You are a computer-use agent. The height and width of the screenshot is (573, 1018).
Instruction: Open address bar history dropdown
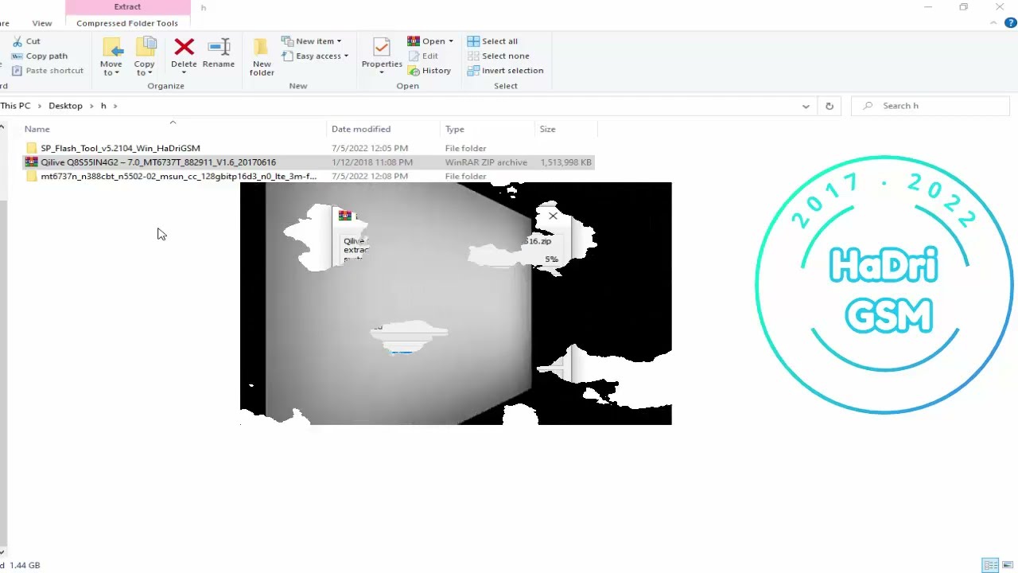[806, 106]
